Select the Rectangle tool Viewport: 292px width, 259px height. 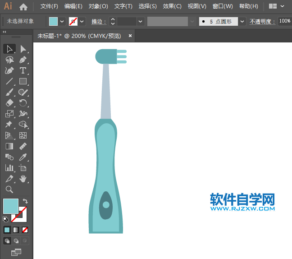pos(23,82)
